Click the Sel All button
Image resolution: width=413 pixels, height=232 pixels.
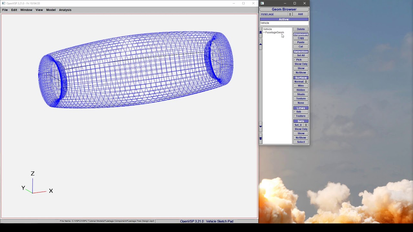[301, 55]
